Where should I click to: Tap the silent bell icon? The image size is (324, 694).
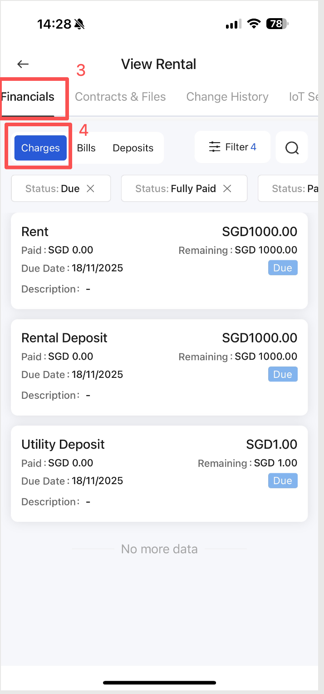click(x=80, y=24)
